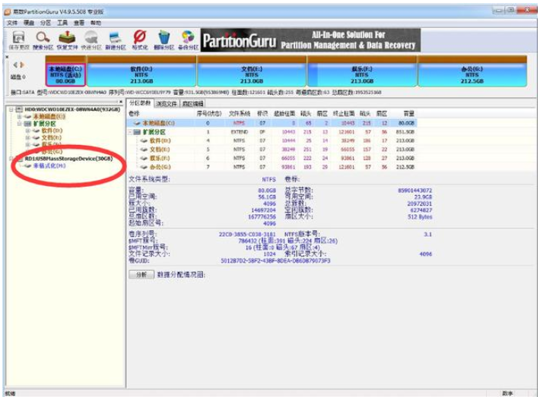Image resolution: width=540 pixels, height=397 pixels.
Task: Click the 格式化 format icon
Action: point(139,40)
